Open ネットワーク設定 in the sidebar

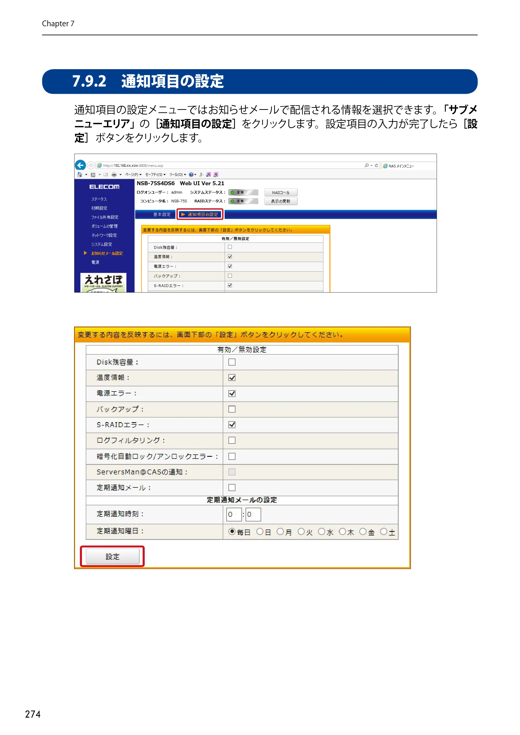click(x=104, y=235)
